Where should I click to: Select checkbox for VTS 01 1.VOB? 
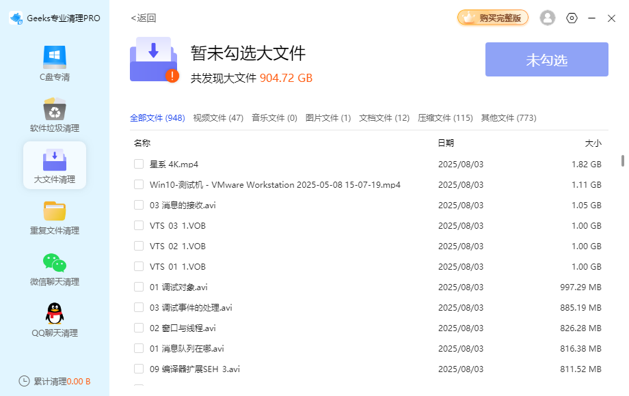139,266
